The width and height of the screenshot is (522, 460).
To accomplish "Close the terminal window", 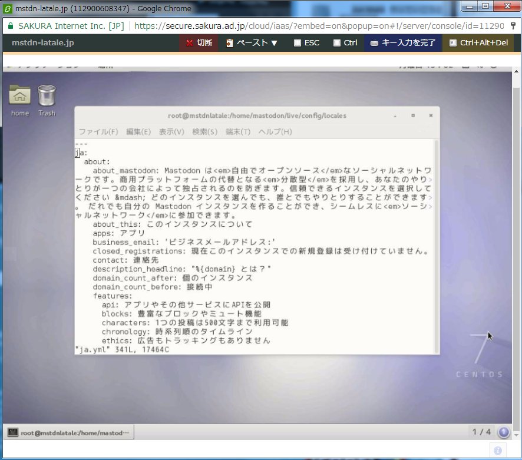I will point(431,115).
